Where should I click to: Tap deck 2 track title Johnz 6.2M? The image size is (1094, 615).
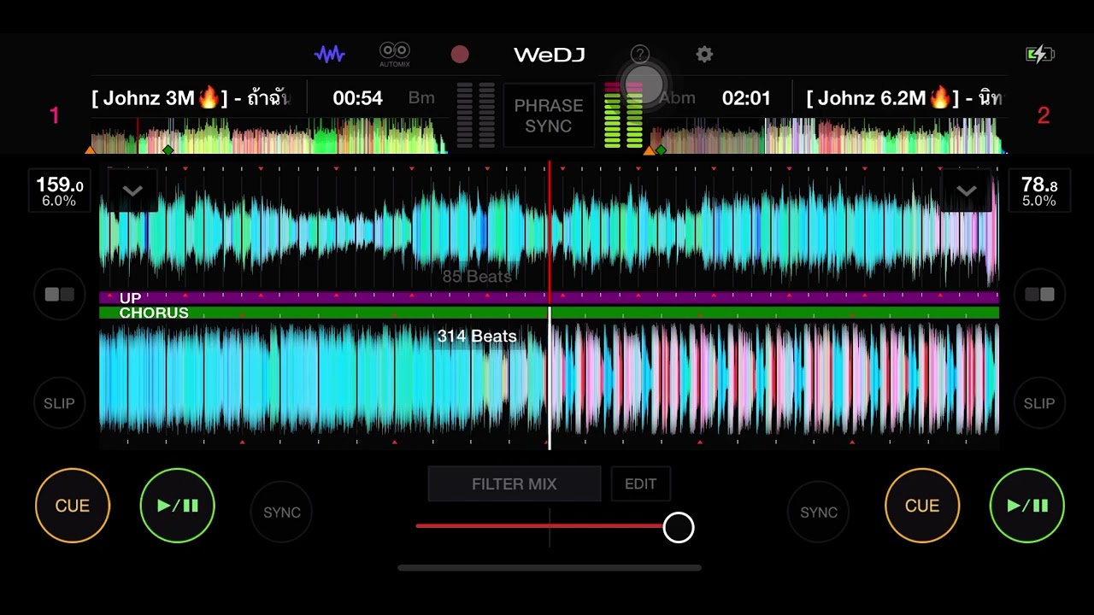pyautogui.click(x=904, y=98)
